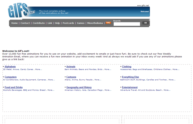
Task: Open the Cameras subcategory link
Action: click(x=42, y=80)
